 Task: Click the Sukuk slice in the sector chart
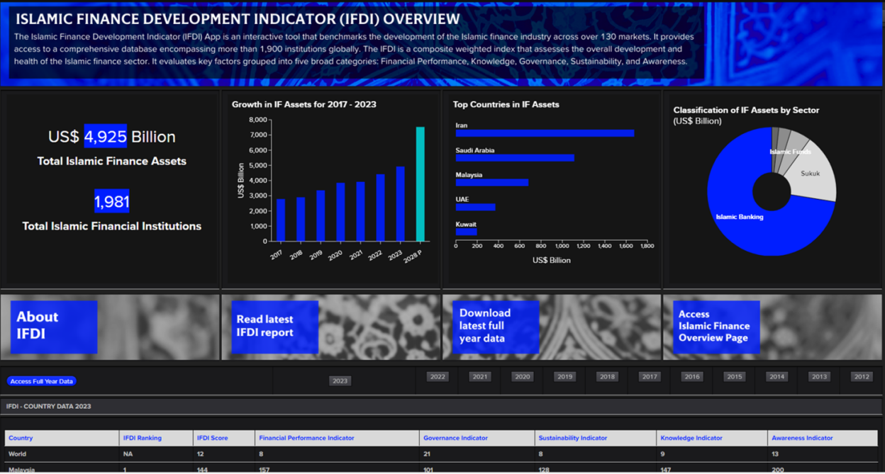(808, 172)
